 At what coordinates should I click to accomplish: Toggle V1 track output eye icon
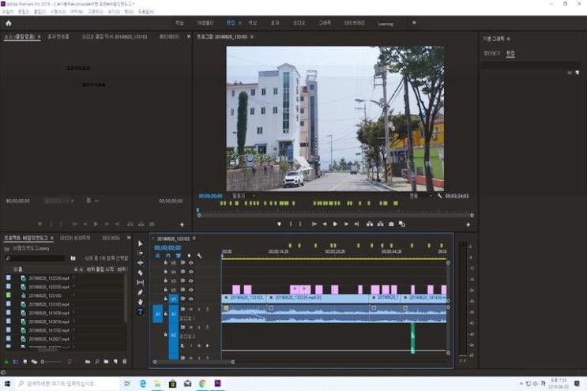(x=190, y=299)
